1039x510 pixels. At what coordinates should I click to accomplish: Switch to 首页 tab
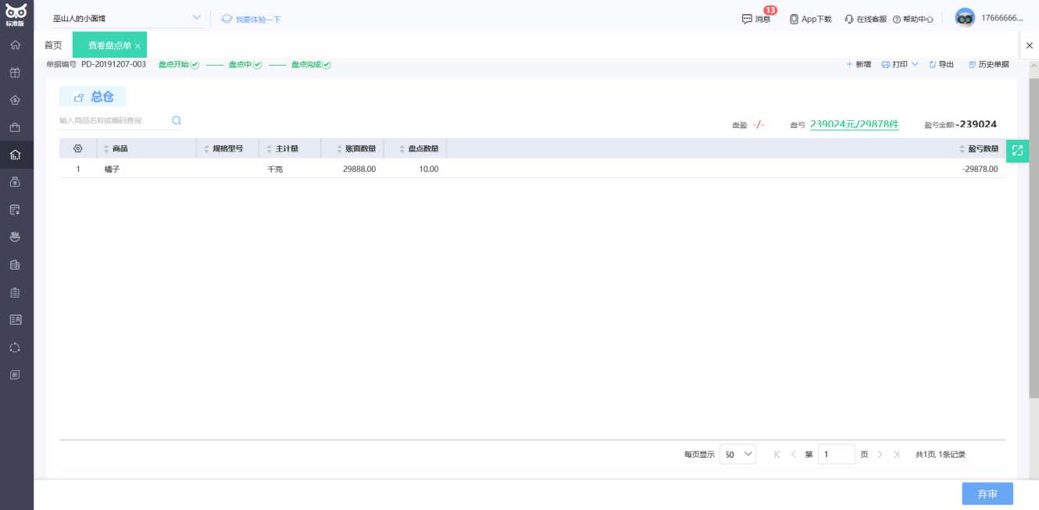pos(53,45)
